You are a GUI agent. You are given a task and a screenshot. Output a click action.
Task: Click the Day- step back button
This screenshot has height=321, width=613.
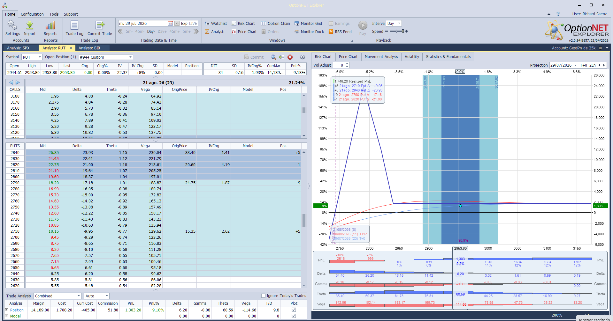tap(151, 32)
